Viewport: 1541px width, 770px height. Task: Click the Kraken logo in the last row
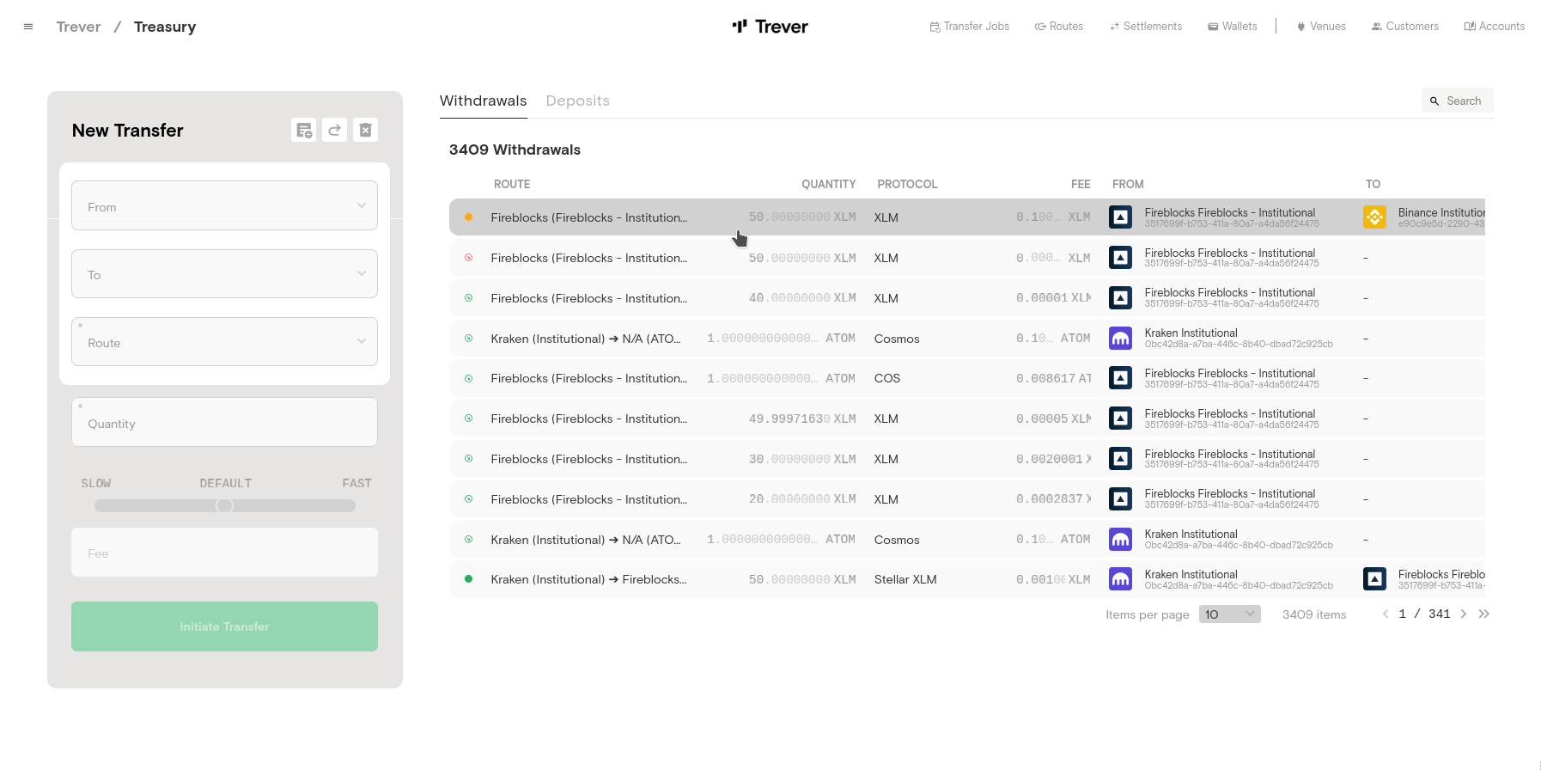(x=1120, y=579)
